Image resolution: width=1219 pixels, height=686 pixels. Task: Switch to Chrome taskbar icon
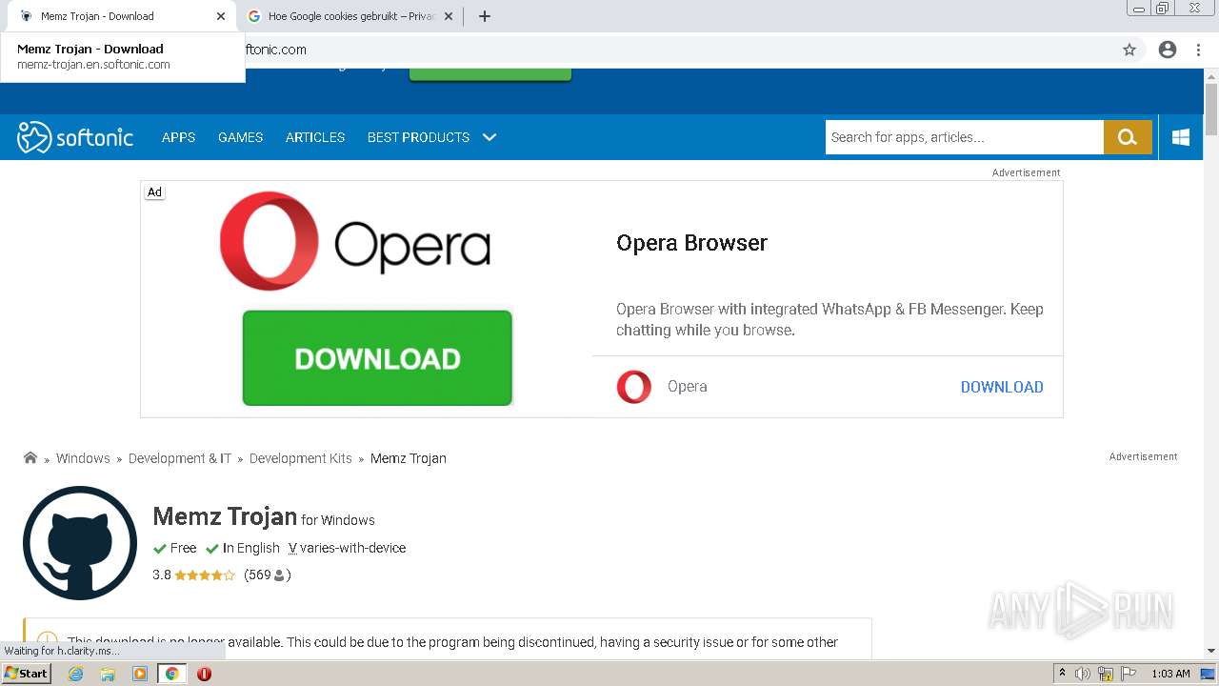171,674
